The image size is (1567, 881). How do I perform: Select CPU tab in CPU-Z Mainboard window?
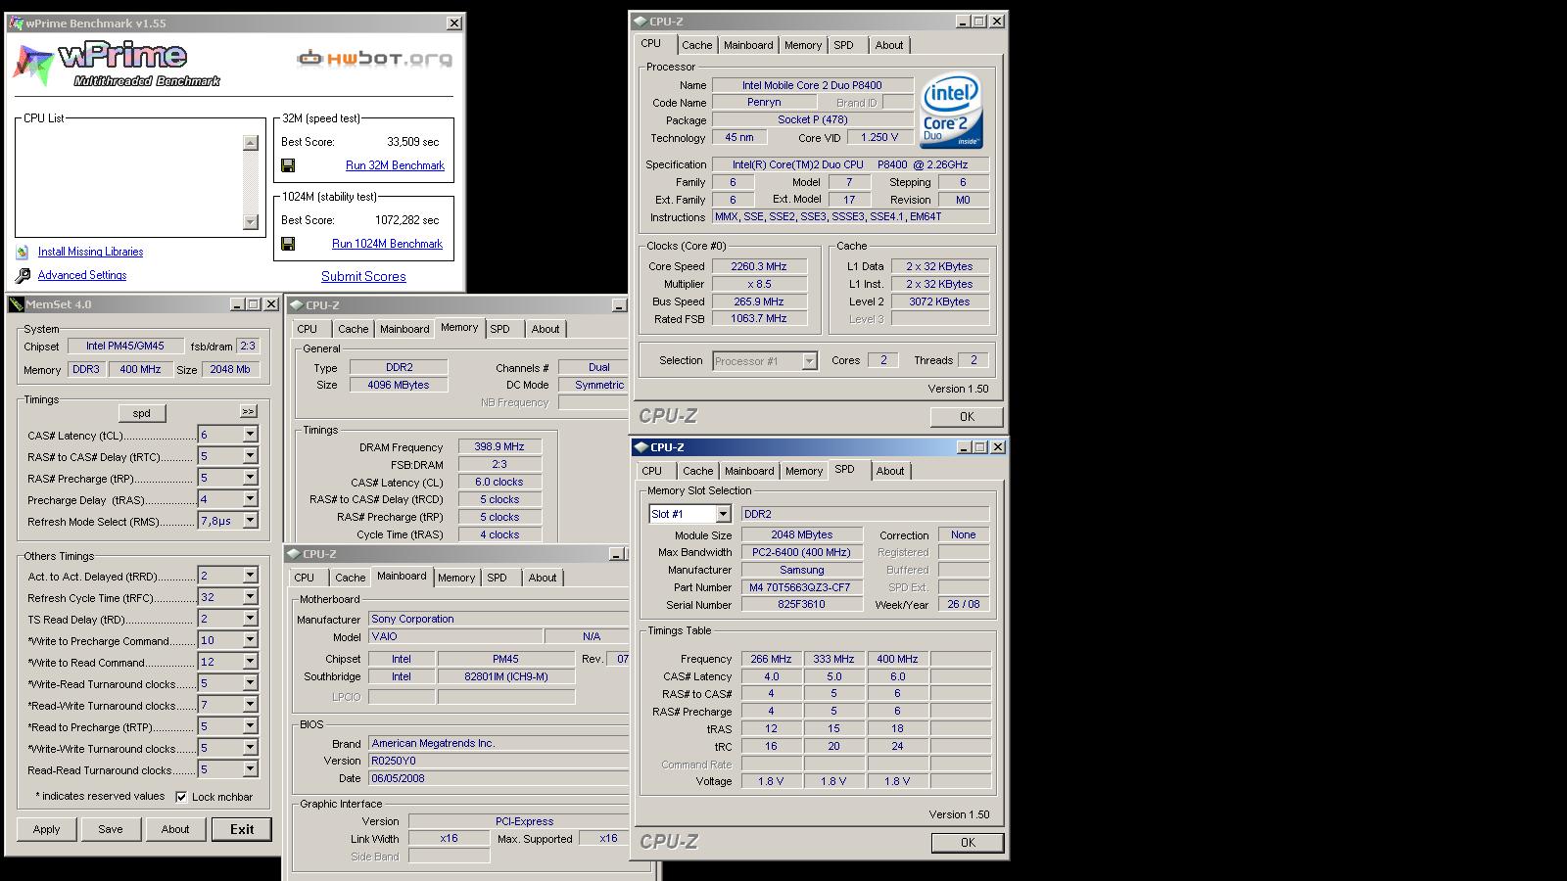coord(305,578)
